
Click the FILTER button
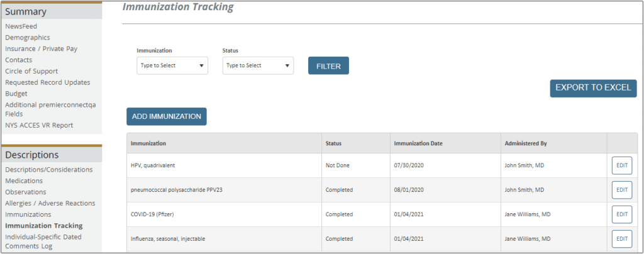328,65
